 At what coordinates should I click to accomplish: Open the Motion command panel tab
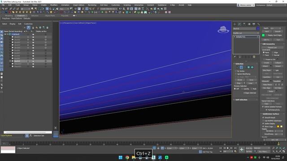point(249,24)
